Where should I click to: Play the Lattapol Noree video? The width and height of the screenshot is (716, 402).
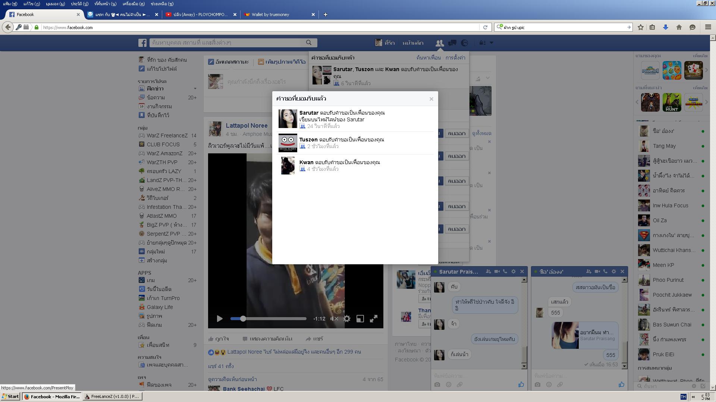tap(220, 319)
